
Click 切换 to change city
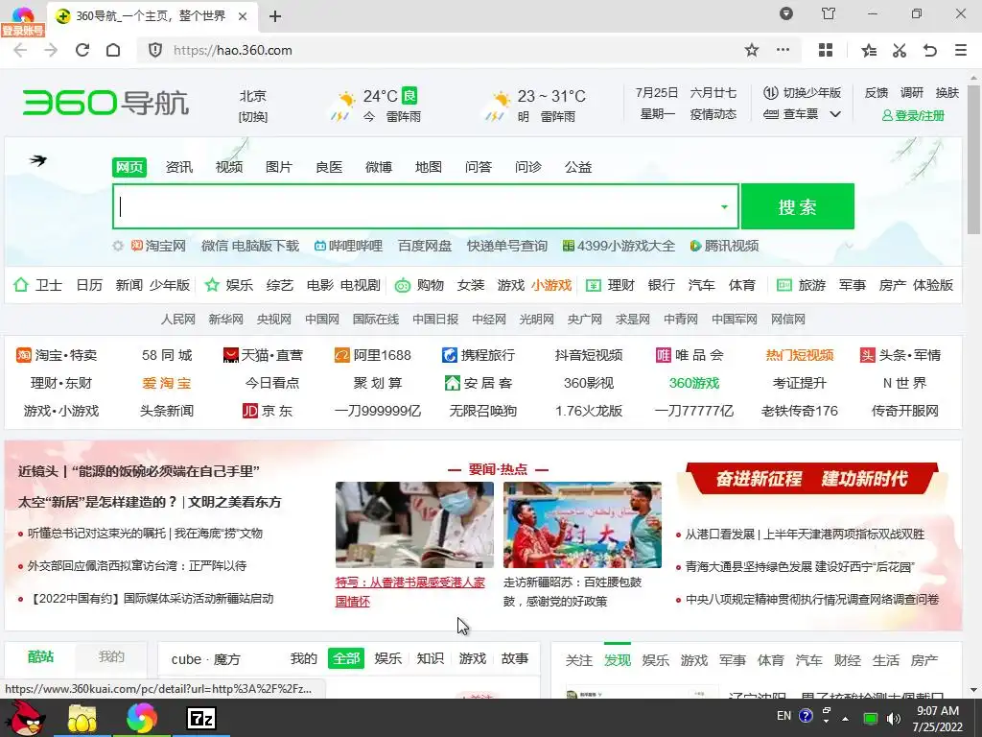pos(253,116)
